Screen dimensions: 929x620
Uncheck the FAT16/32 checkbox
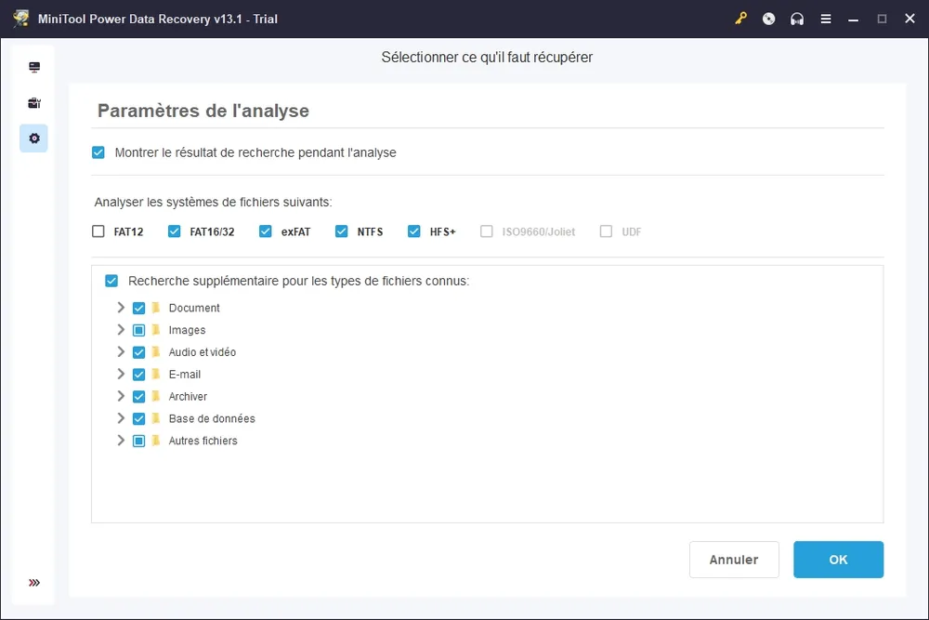(175, 231)
